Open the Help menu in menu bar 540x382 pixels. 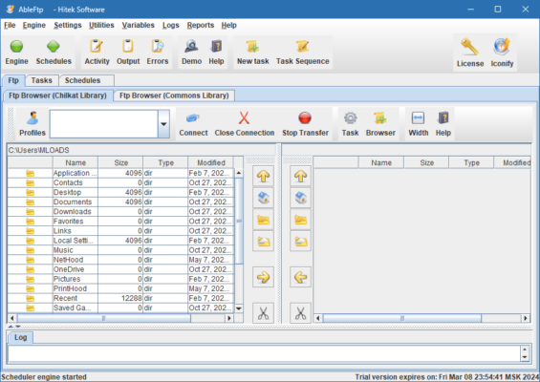[x=228, y=25]
